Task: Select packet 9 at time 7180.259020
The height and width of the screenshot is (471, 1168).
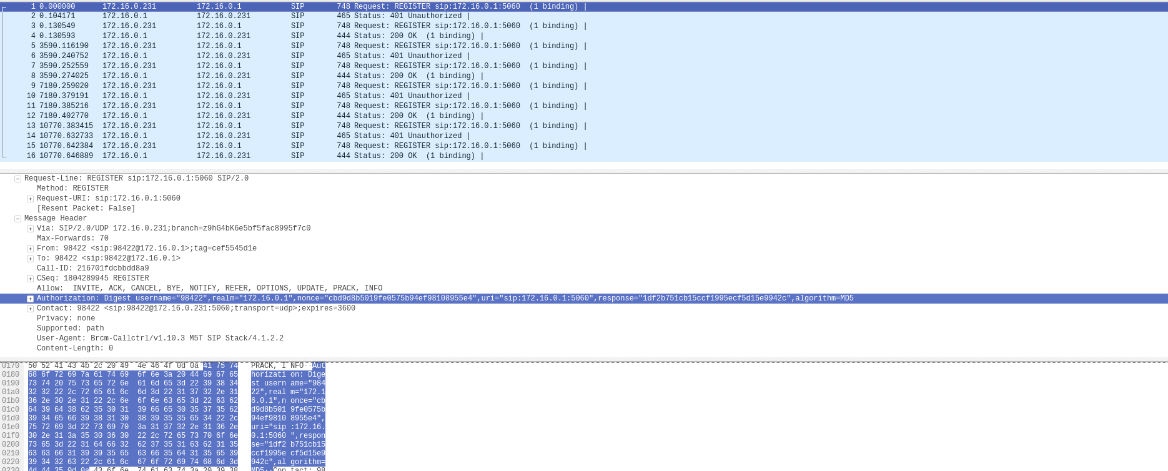Action: [x=584, y=86]
